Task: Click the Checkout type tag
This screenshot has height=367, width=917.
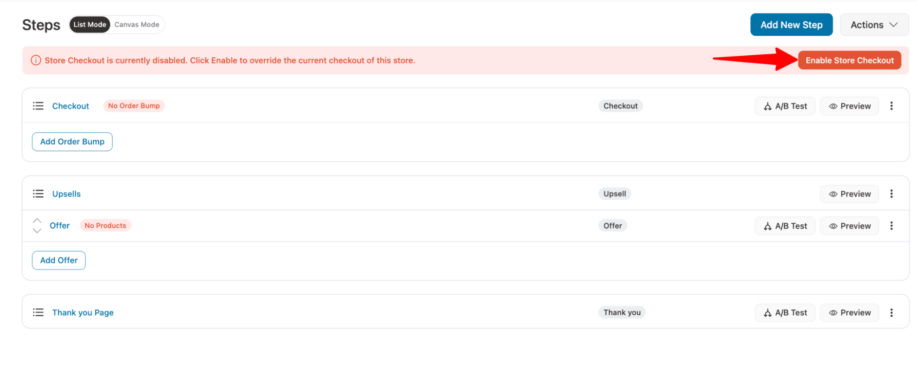Action: tap(620, 106)
